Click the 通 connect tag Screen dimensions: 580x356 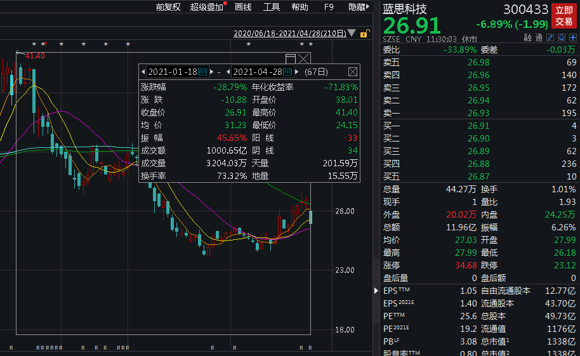(539, 37)
